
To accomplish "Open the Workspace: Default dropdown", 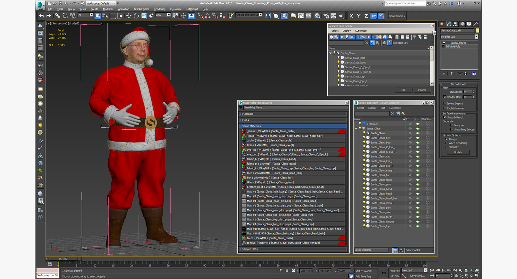I will click(x=101, y=3).
